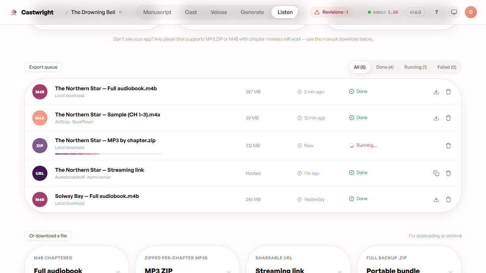Open the Revisions · 1 warning badge
Image resolution: width=486 pixels, height=273 pixels.
click(331, 12)
